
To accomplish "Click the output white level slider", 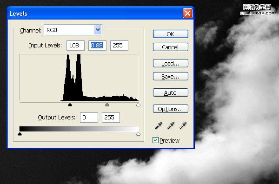I will click(138, 134).
